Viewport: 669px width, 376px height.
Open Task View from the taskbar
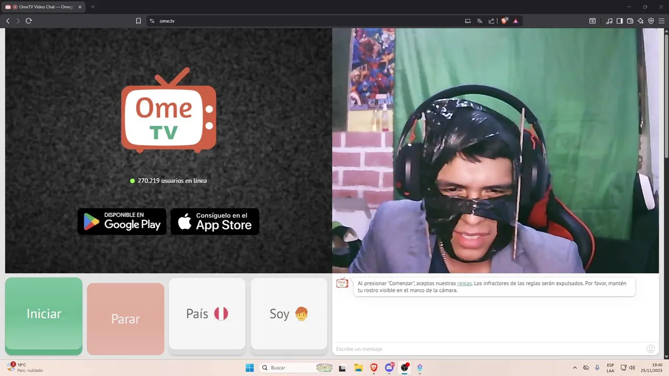(x=342, y=368)
